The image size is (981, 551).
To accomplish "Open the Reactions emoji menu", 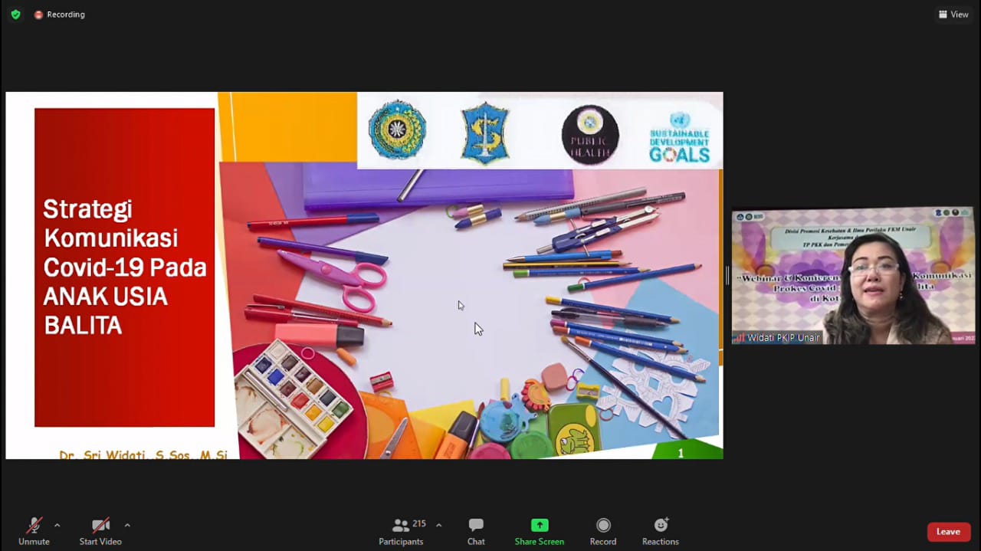I will 661,531.
